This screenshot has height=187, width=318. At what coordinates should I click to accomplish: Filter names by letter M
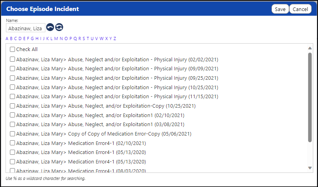point(56,38)
